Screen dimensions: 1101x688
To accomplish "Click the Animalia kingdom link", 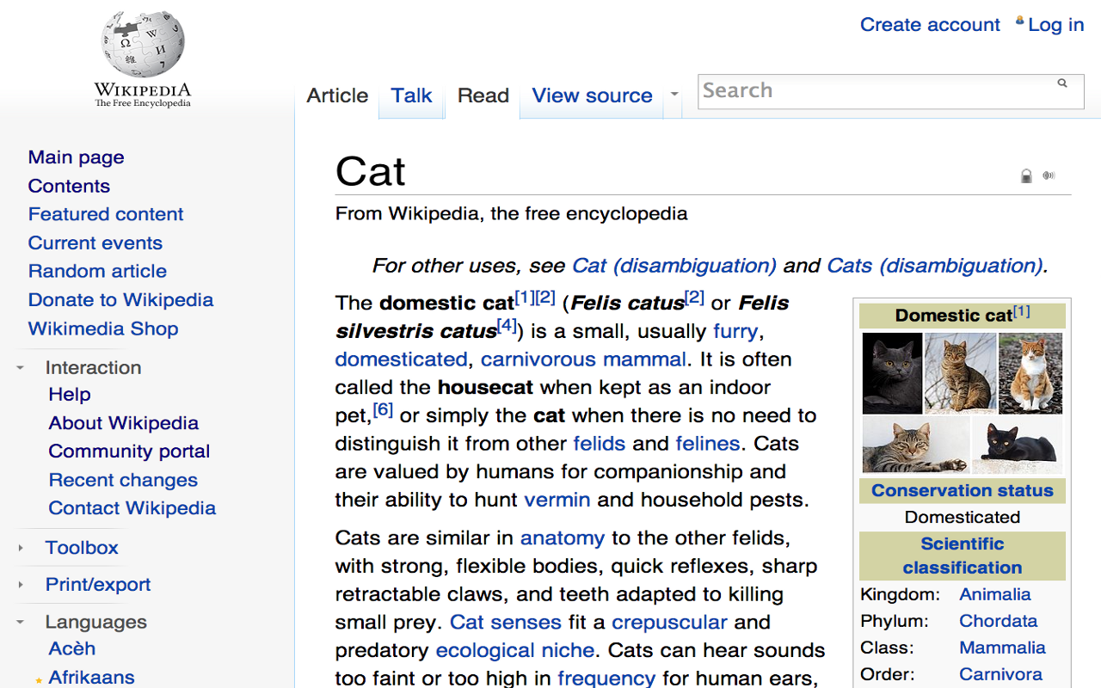I will point(995,594).
